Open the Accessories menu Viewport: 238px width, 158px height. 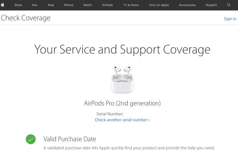click(187, 5)
